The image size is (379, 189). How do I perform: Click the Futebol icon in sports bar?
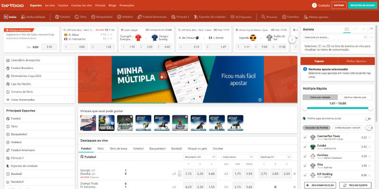point(57,17)
